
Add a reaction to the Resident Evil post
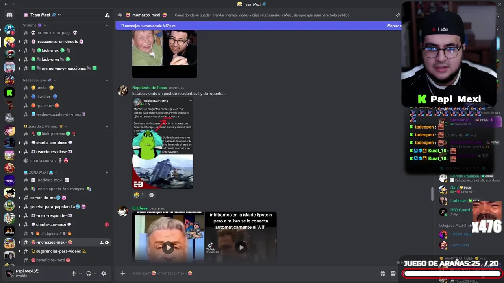(152, 195)
